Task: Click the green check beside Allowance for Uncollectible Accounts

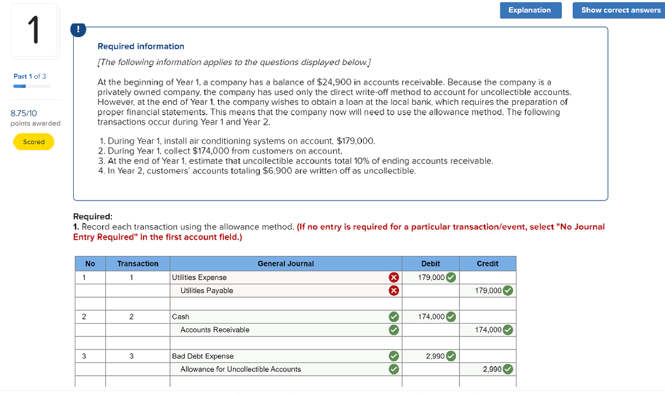Action: [x=393, y=369]
